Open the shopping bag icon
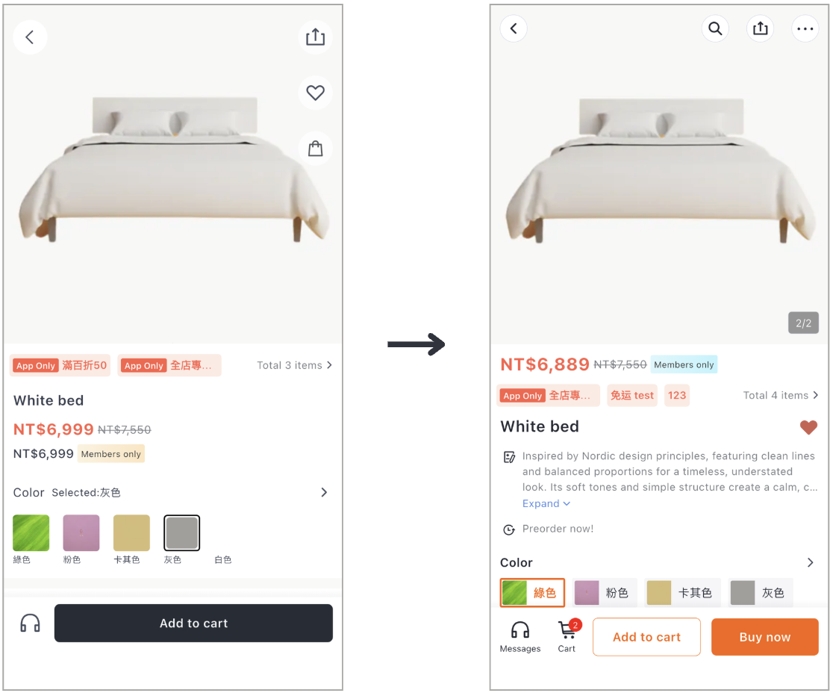Image resolution: width=833 pixels, height=693 pixels. click(315, 149)
